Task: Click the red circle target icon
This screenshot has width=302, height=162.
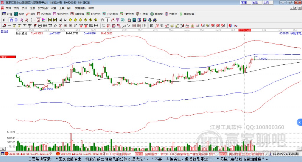Action: click(60, 26)
